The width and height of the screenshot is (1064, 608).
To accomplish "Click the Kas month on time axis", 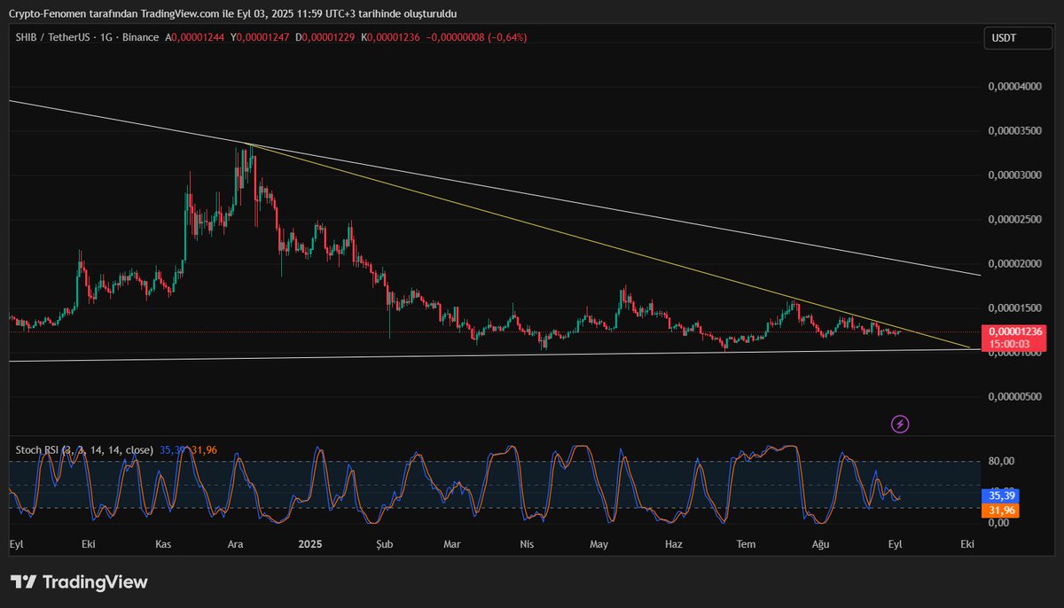I will 164,543.
